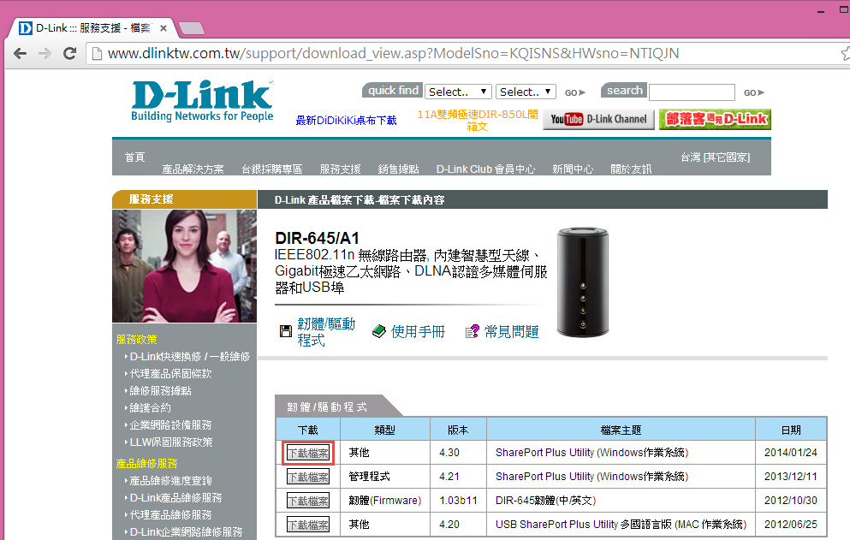Click the 檔案主題 column header
The height and width of the screenshot is (540, 850).
[x=621, y=430]
